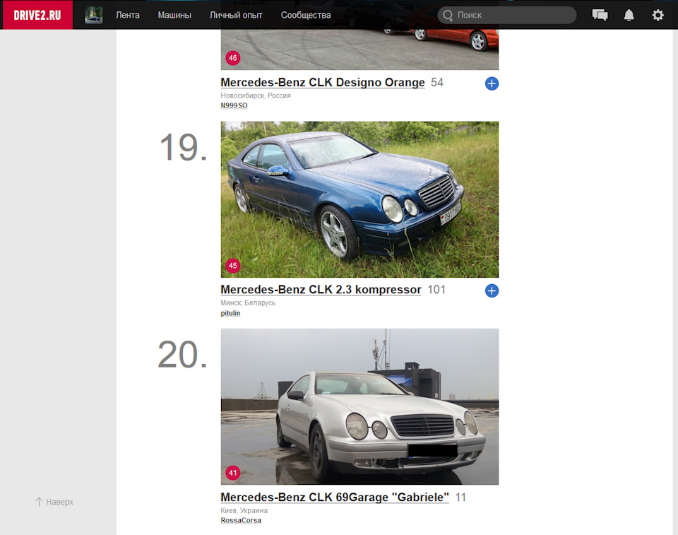This screenshot has width=678, height=535.
Task: Open the notifications bell
Action: (x=629, y=15)
